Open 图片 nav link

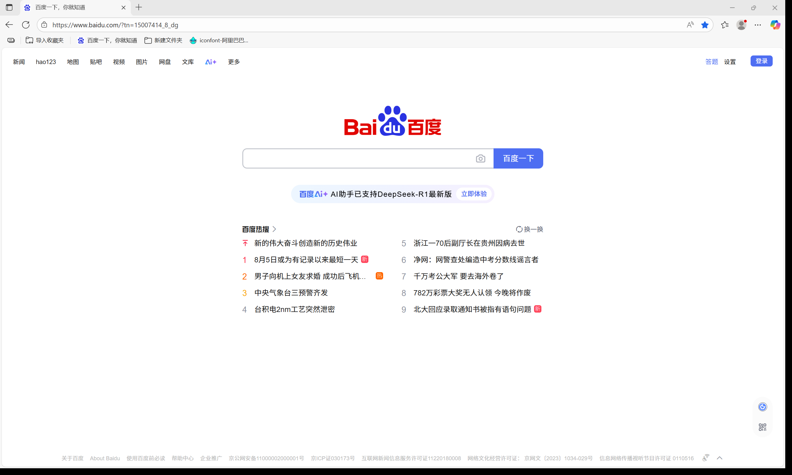point(142,62)
